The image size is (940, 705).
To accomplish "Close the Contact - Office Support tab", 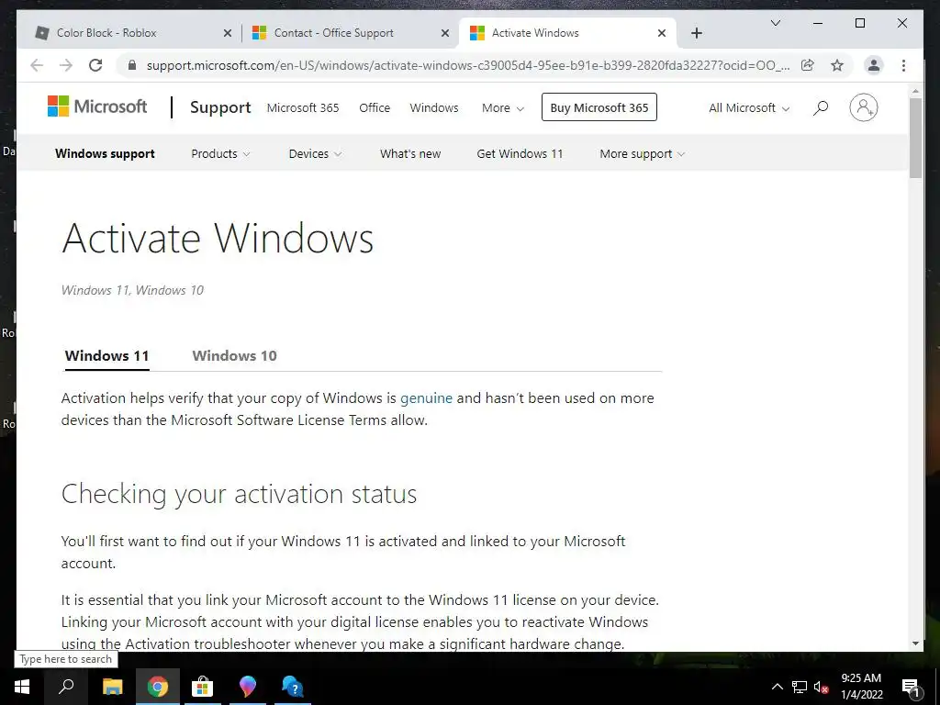I will coord(445,33).
